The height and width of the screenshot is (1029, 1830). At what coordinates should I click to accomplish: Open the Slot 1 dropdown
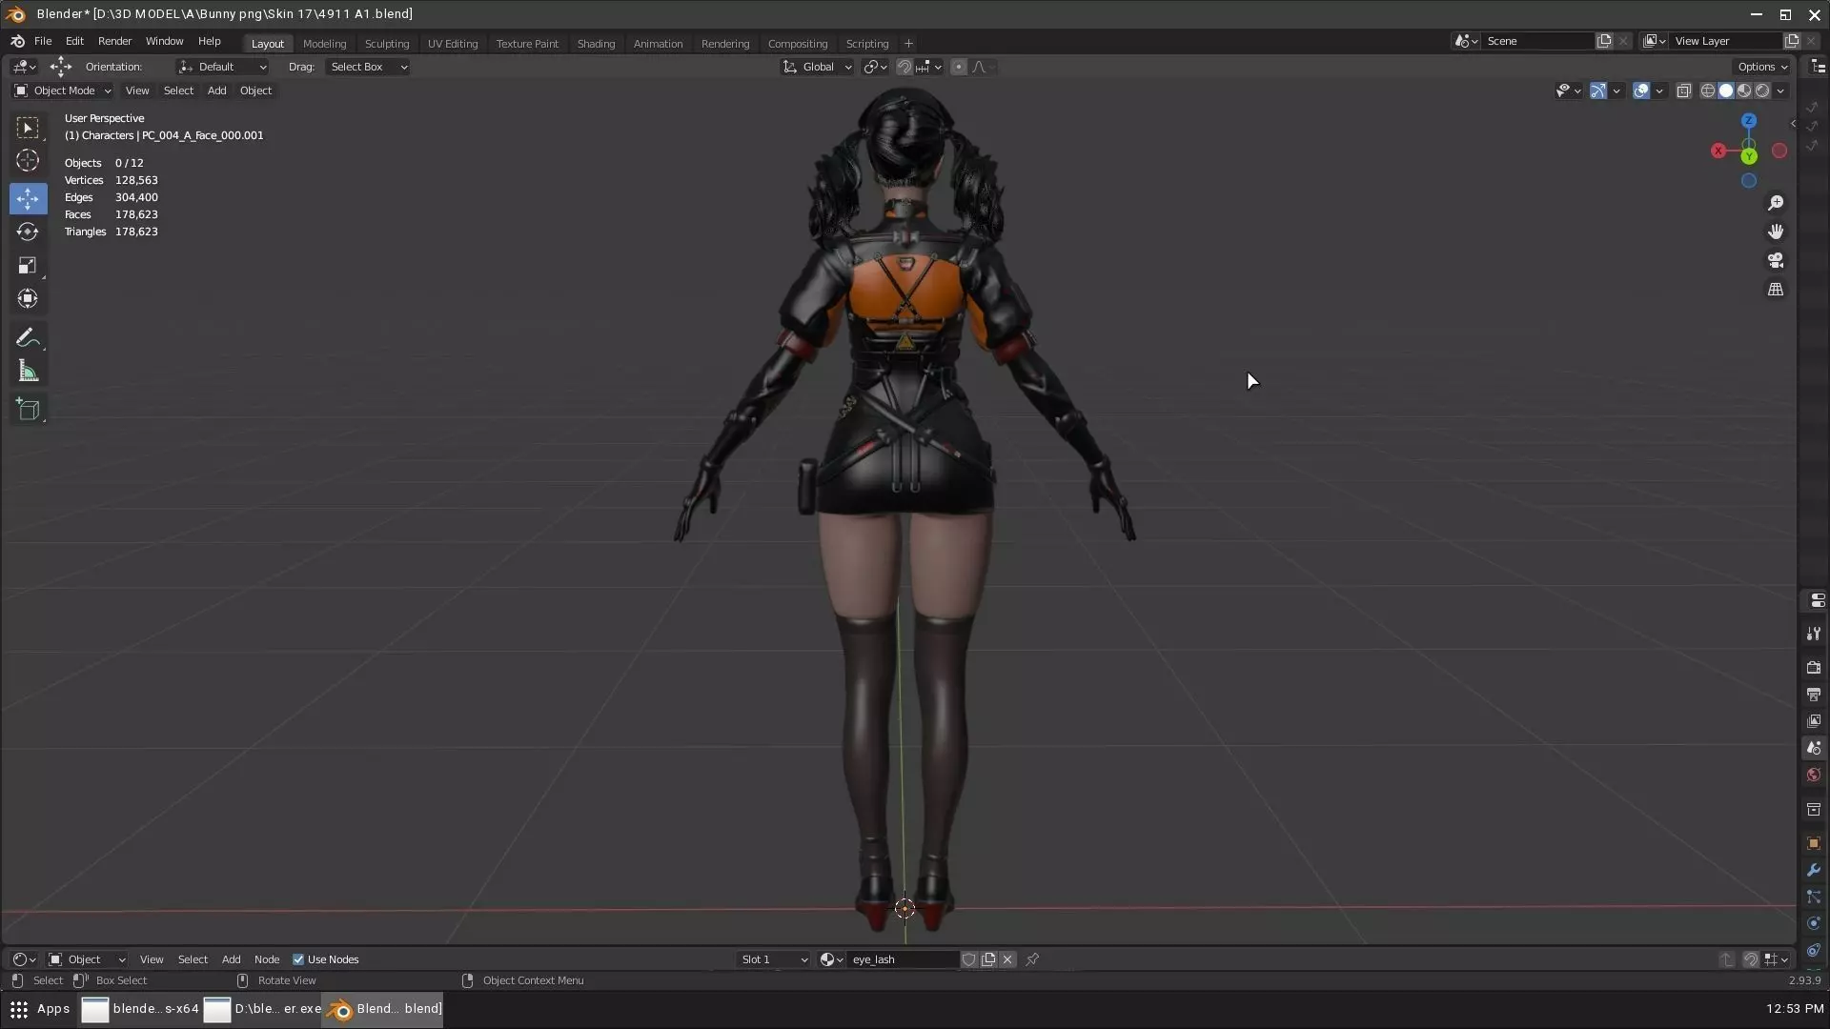[x=773, y=959]
